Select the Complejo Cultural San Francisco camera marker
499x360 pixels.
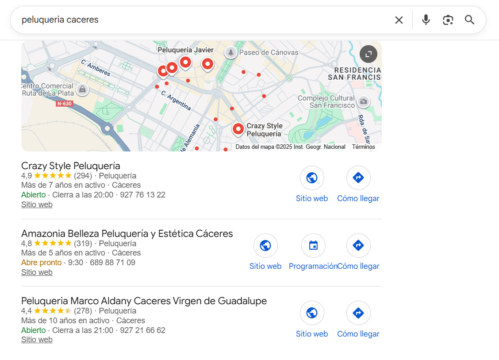pyautogui.click(x=364, y=102)
